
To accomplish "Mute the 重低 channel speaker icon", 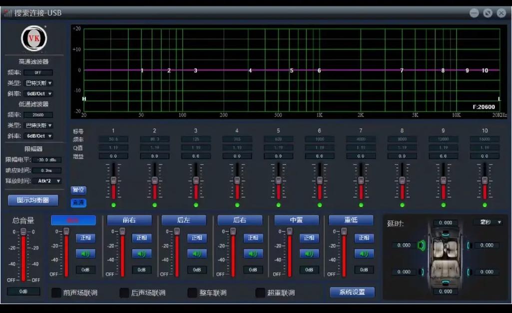I will pyautogui.click(x=364, y=253).
